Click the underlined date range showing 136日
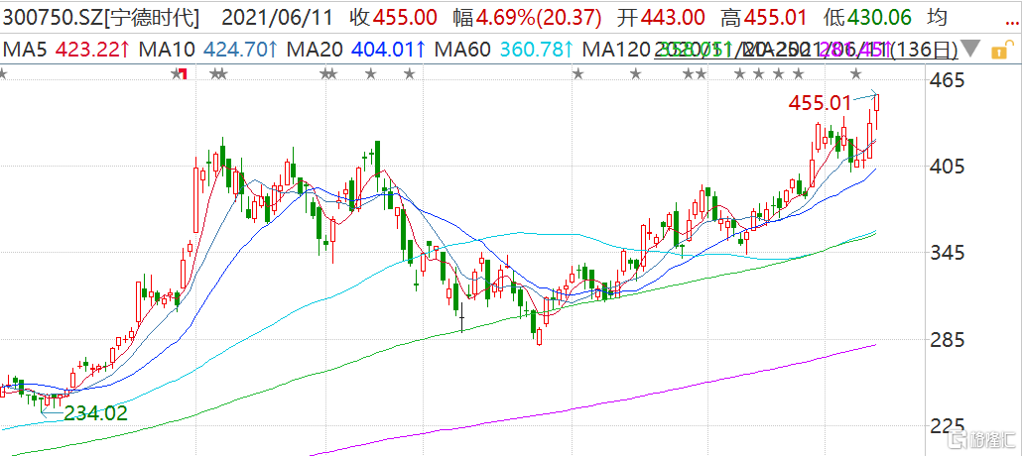This screenshot has height=456, width=1022. (x=808, y=49)
